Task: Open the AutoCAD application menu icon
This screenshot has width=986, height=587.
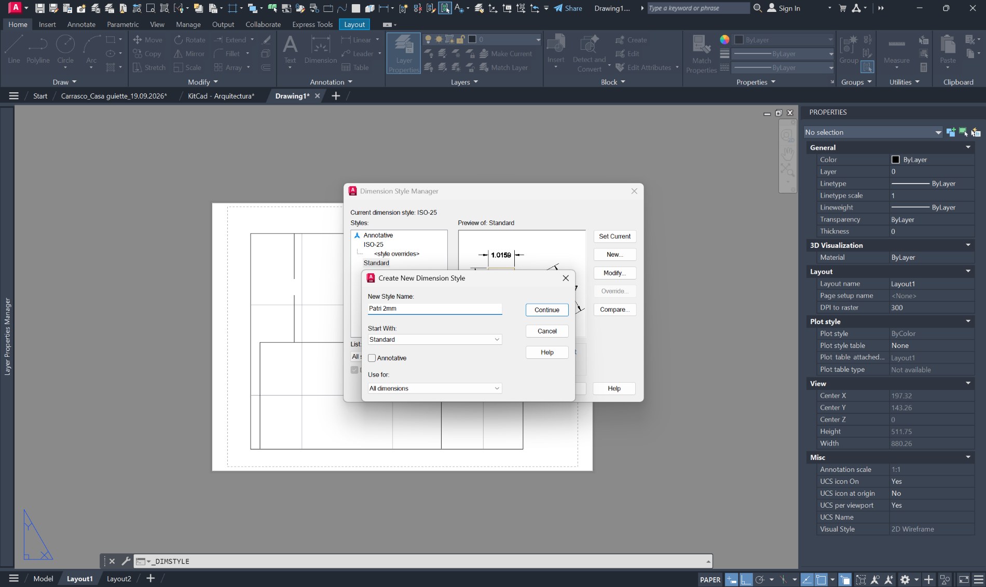Action: coord(16,8)
